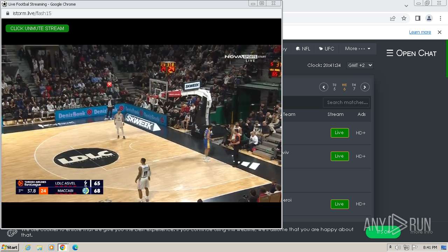Open the Learn more link
The height and width of the screenshot is (252, 448).
(x=420, y=32)
